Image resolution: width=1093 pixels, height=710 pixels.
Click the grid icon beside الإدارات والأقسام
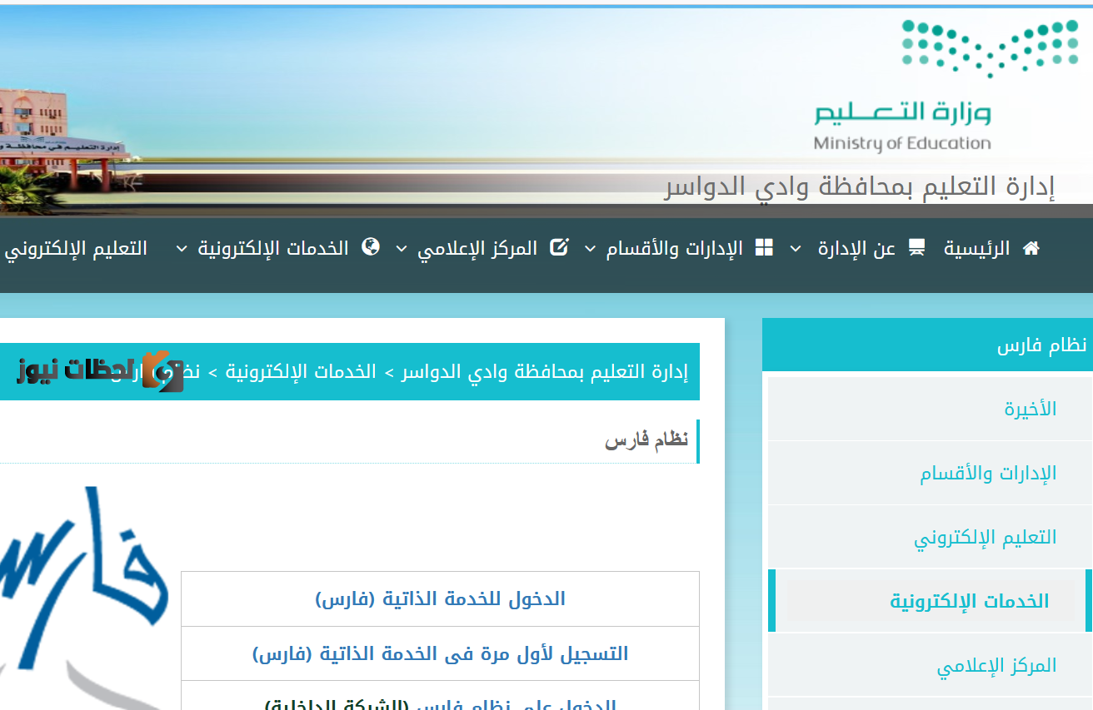click(764, 246)
